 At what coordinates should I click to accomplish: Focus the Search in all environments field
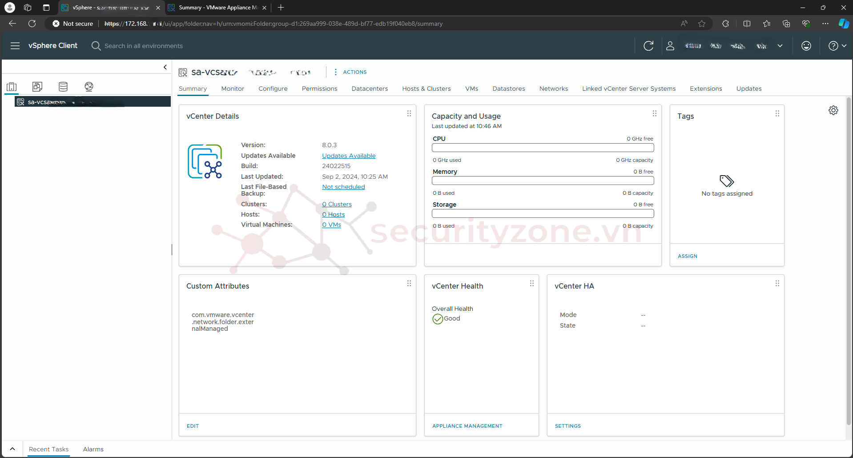[143, 46]
